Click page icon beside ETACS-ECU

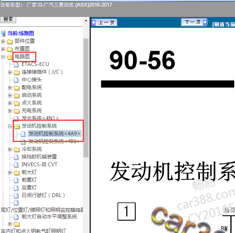pos(16,64)
